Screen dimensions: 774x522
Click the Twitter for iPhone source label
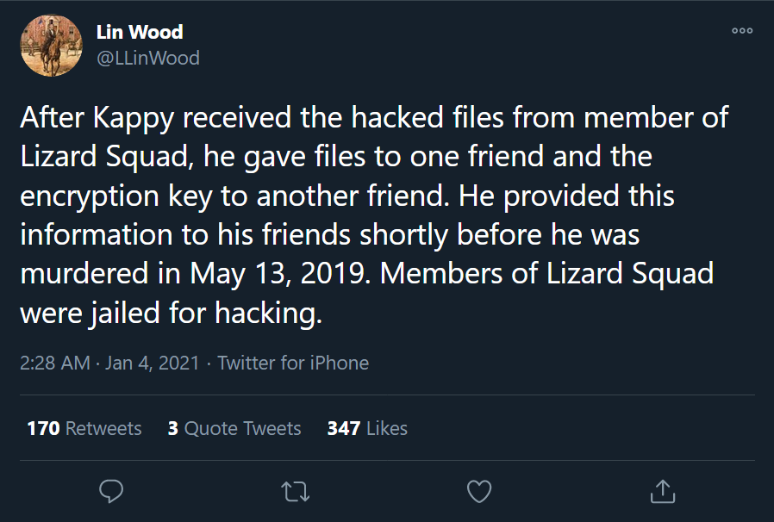coord(293,364)
